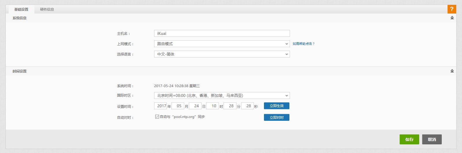
Task: Click the 主机名 input field
Action: click(x=222, y=33)
